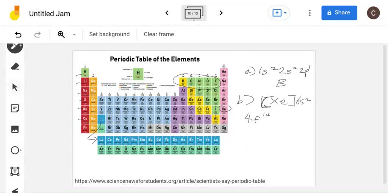Select the Circle shape tool
The image size is (388, 193).
point(15,150)
